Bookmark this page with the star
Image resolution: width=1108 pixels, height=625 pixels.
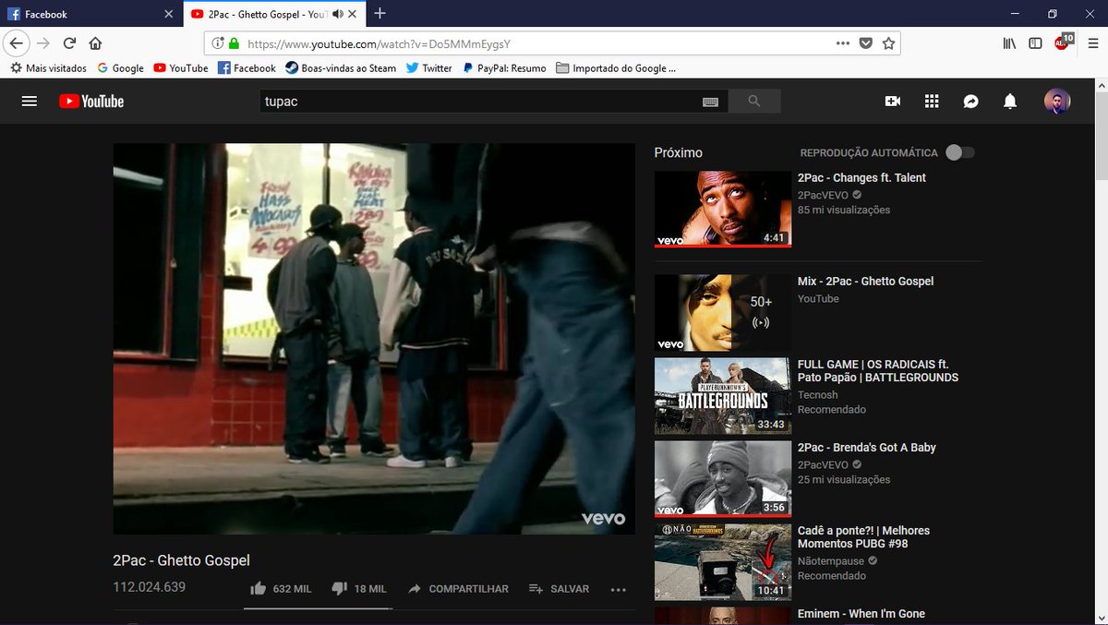point(888,43)
